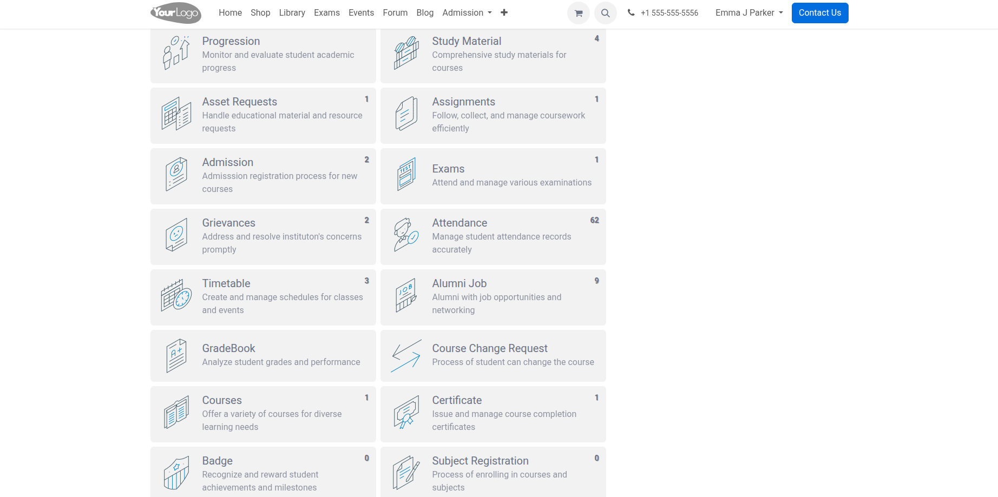The height and width of the screenshot is (497, 998).
Task: Click the Grievances face icon
Action: (x=176, y=235)
